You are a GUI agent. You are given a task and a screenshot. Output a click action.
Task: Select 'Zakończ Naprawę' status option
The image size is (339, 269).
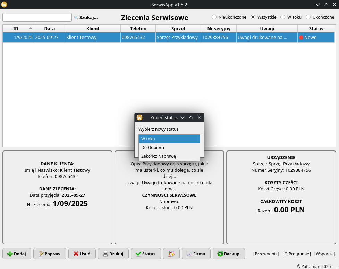coord(169,156)
